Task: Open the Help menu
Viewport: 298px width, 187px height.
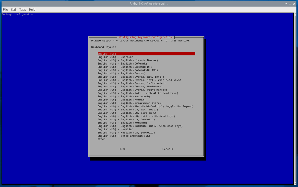Action: click(32, 9)
